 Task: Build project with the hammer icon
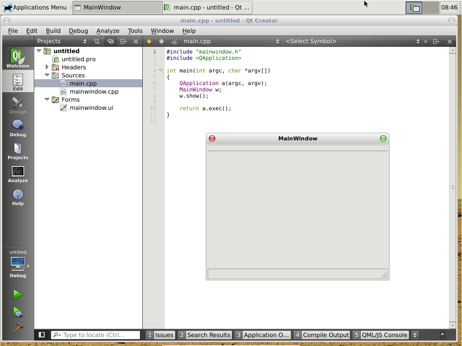coord(18,328)
